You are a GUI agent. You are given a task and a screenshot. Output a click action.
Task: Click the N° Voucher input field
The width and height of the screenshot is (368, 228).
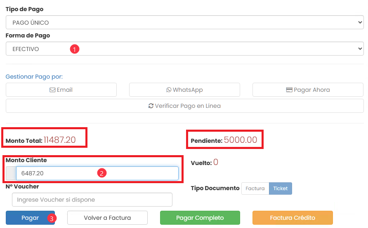click(92, 200)
